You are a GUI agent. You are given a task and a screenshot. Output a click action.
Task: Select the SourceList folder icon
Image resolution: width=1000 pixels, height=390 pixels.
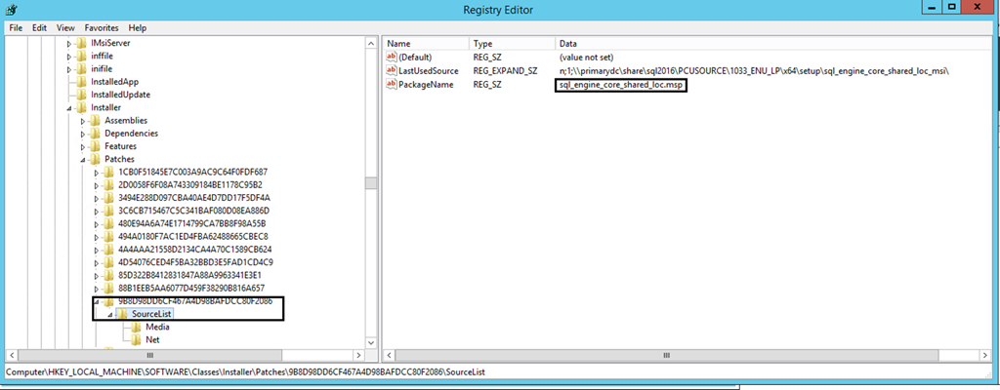tap(123, 314)
